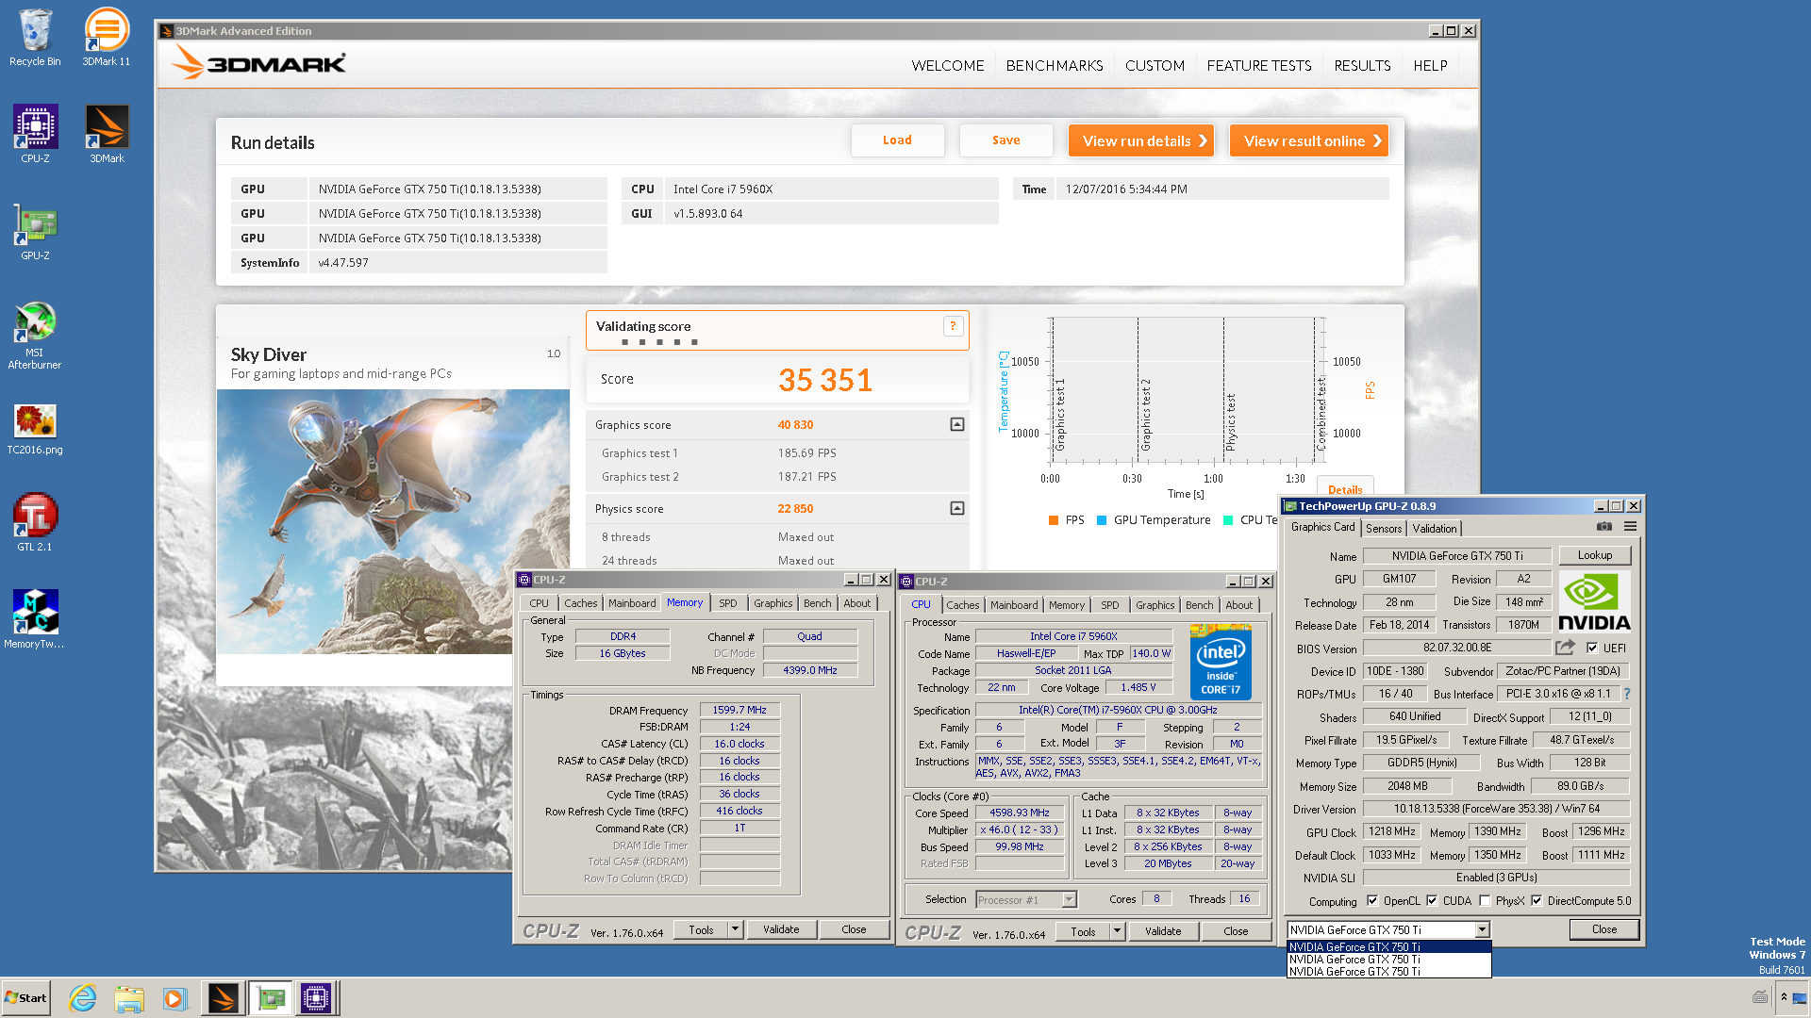
Task: Open the CUSTOM menu in 3DMark
Action: click(x=1155, y=65)
